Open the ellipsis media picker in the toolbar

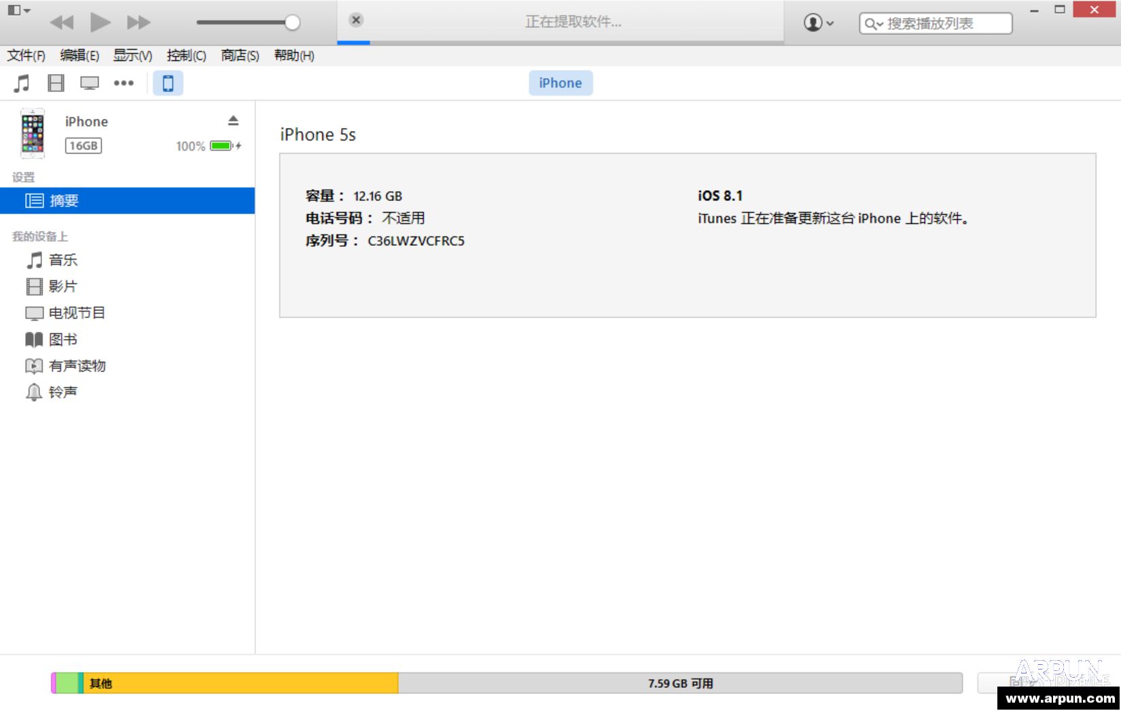click(x=124, y=83)
